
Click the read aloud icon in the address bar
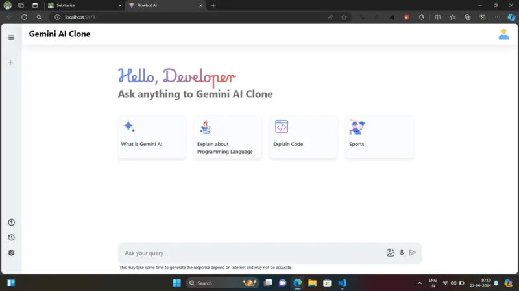point(330,17)
